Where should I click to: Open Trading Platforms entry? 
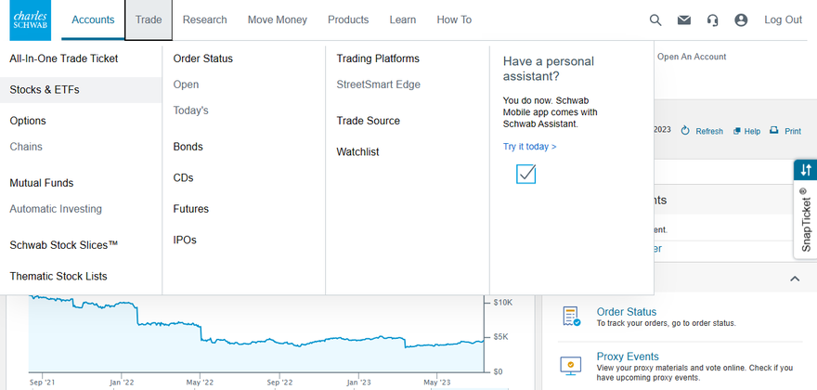378,58
